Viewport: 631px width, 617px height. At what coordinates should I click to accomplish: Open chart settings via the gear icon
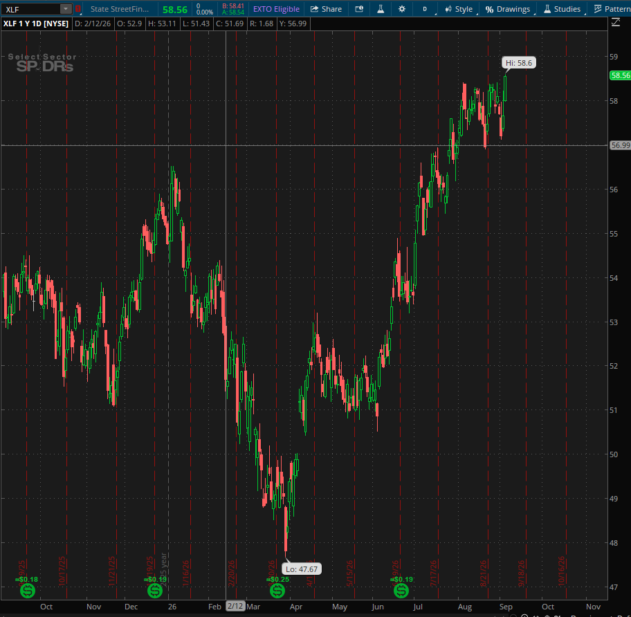pyautogui.click(x=401, y=9)
